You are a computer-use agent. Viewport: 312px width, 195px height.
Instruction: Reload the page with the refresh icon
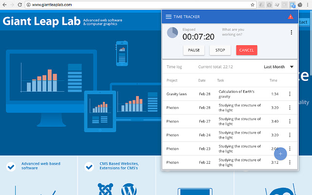(19, 4)
